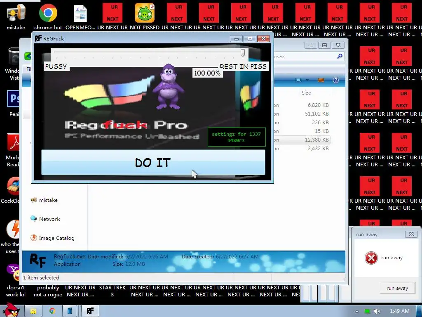Click the 'run away' dialog button
The image size is (422, 317).
[x=397, y=288]
